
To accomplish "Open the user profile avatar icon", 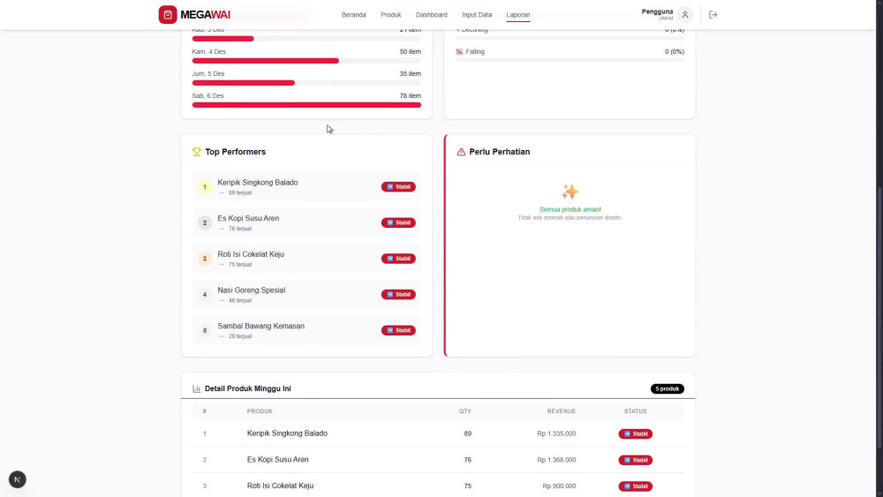I will (x=685, y=15).
